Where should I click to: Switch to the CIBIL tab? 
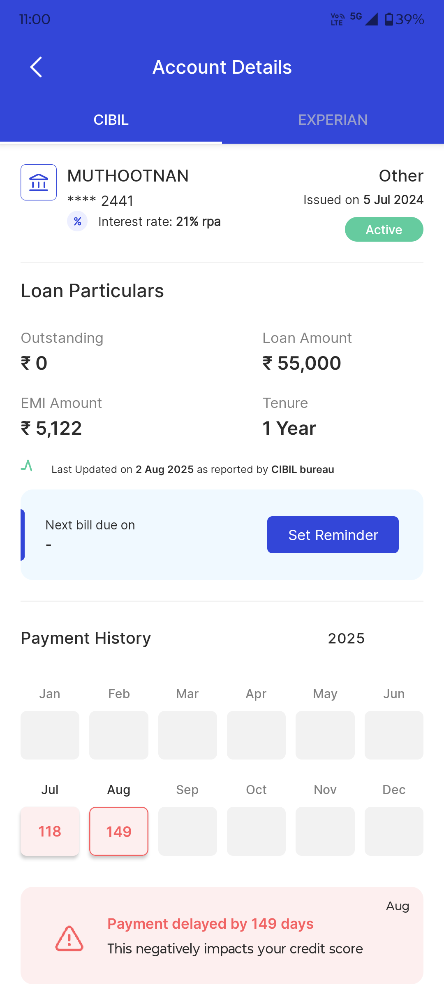click(x=111, y=120)
